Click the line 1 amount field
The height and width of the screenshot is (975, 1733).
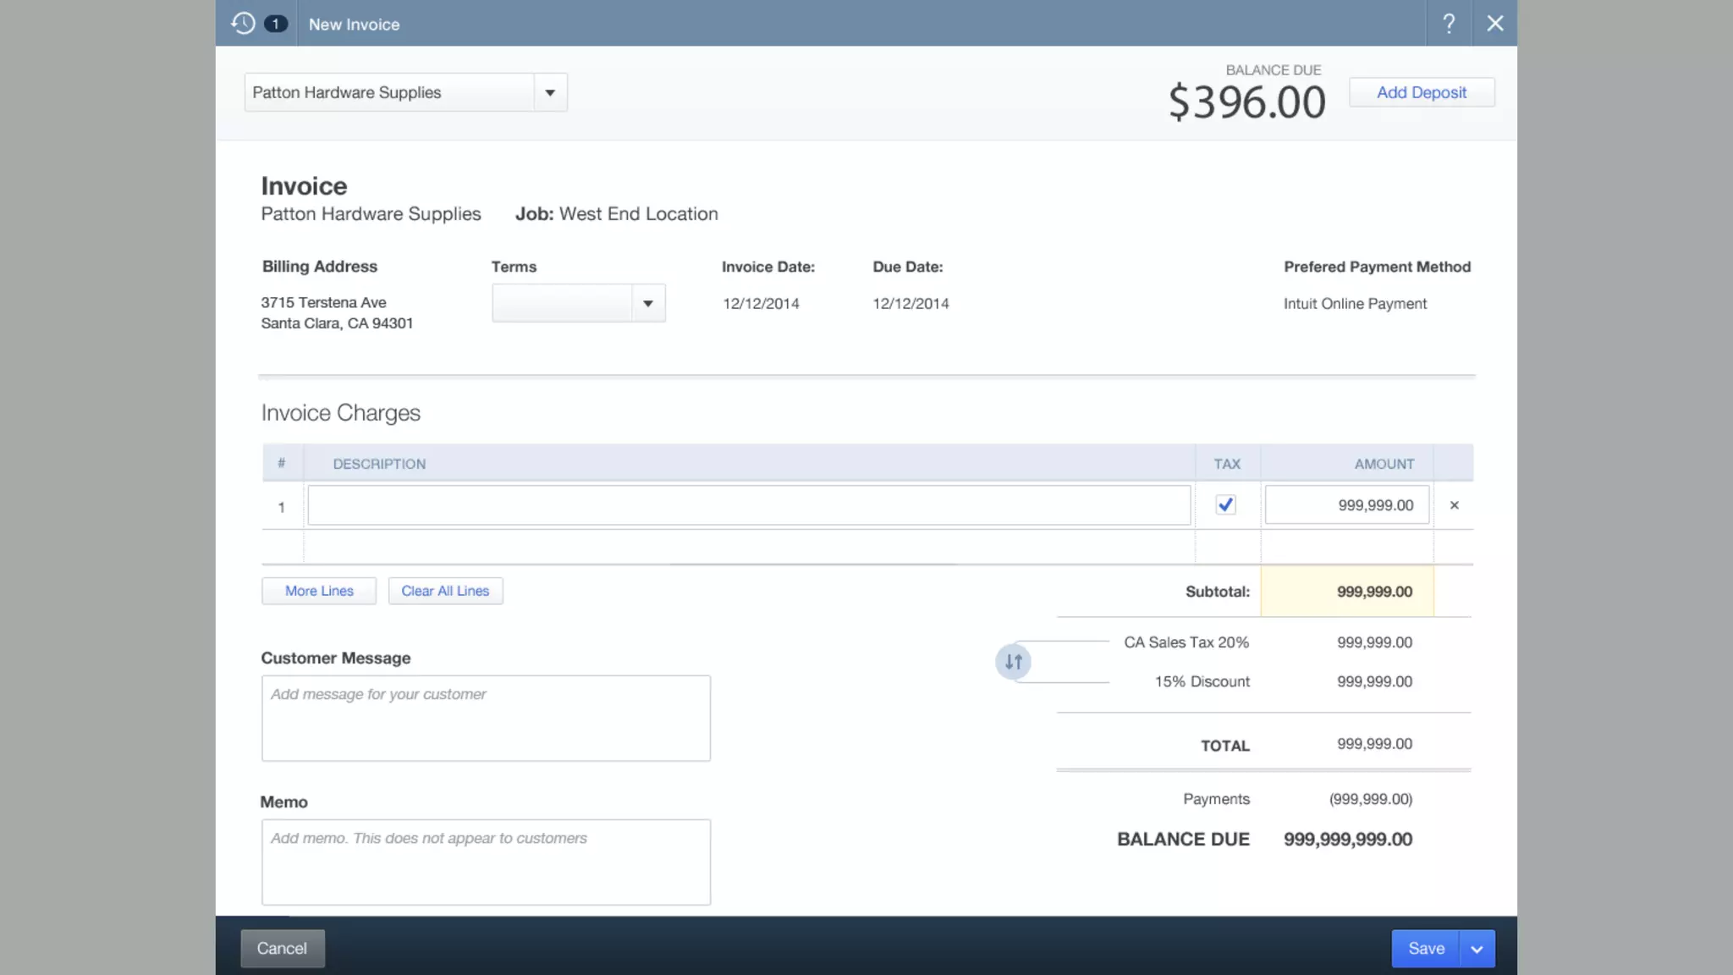click(1346, 505)
